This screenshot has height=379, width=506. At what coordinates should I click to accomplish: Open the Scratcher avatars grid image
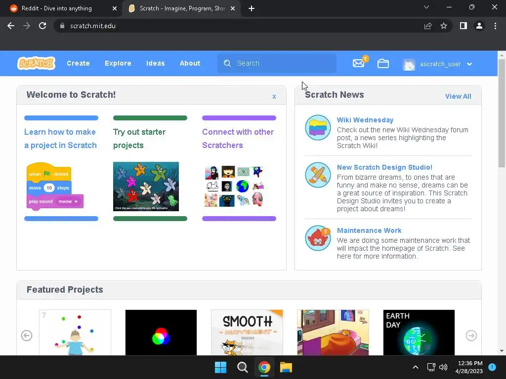(234, 186)
